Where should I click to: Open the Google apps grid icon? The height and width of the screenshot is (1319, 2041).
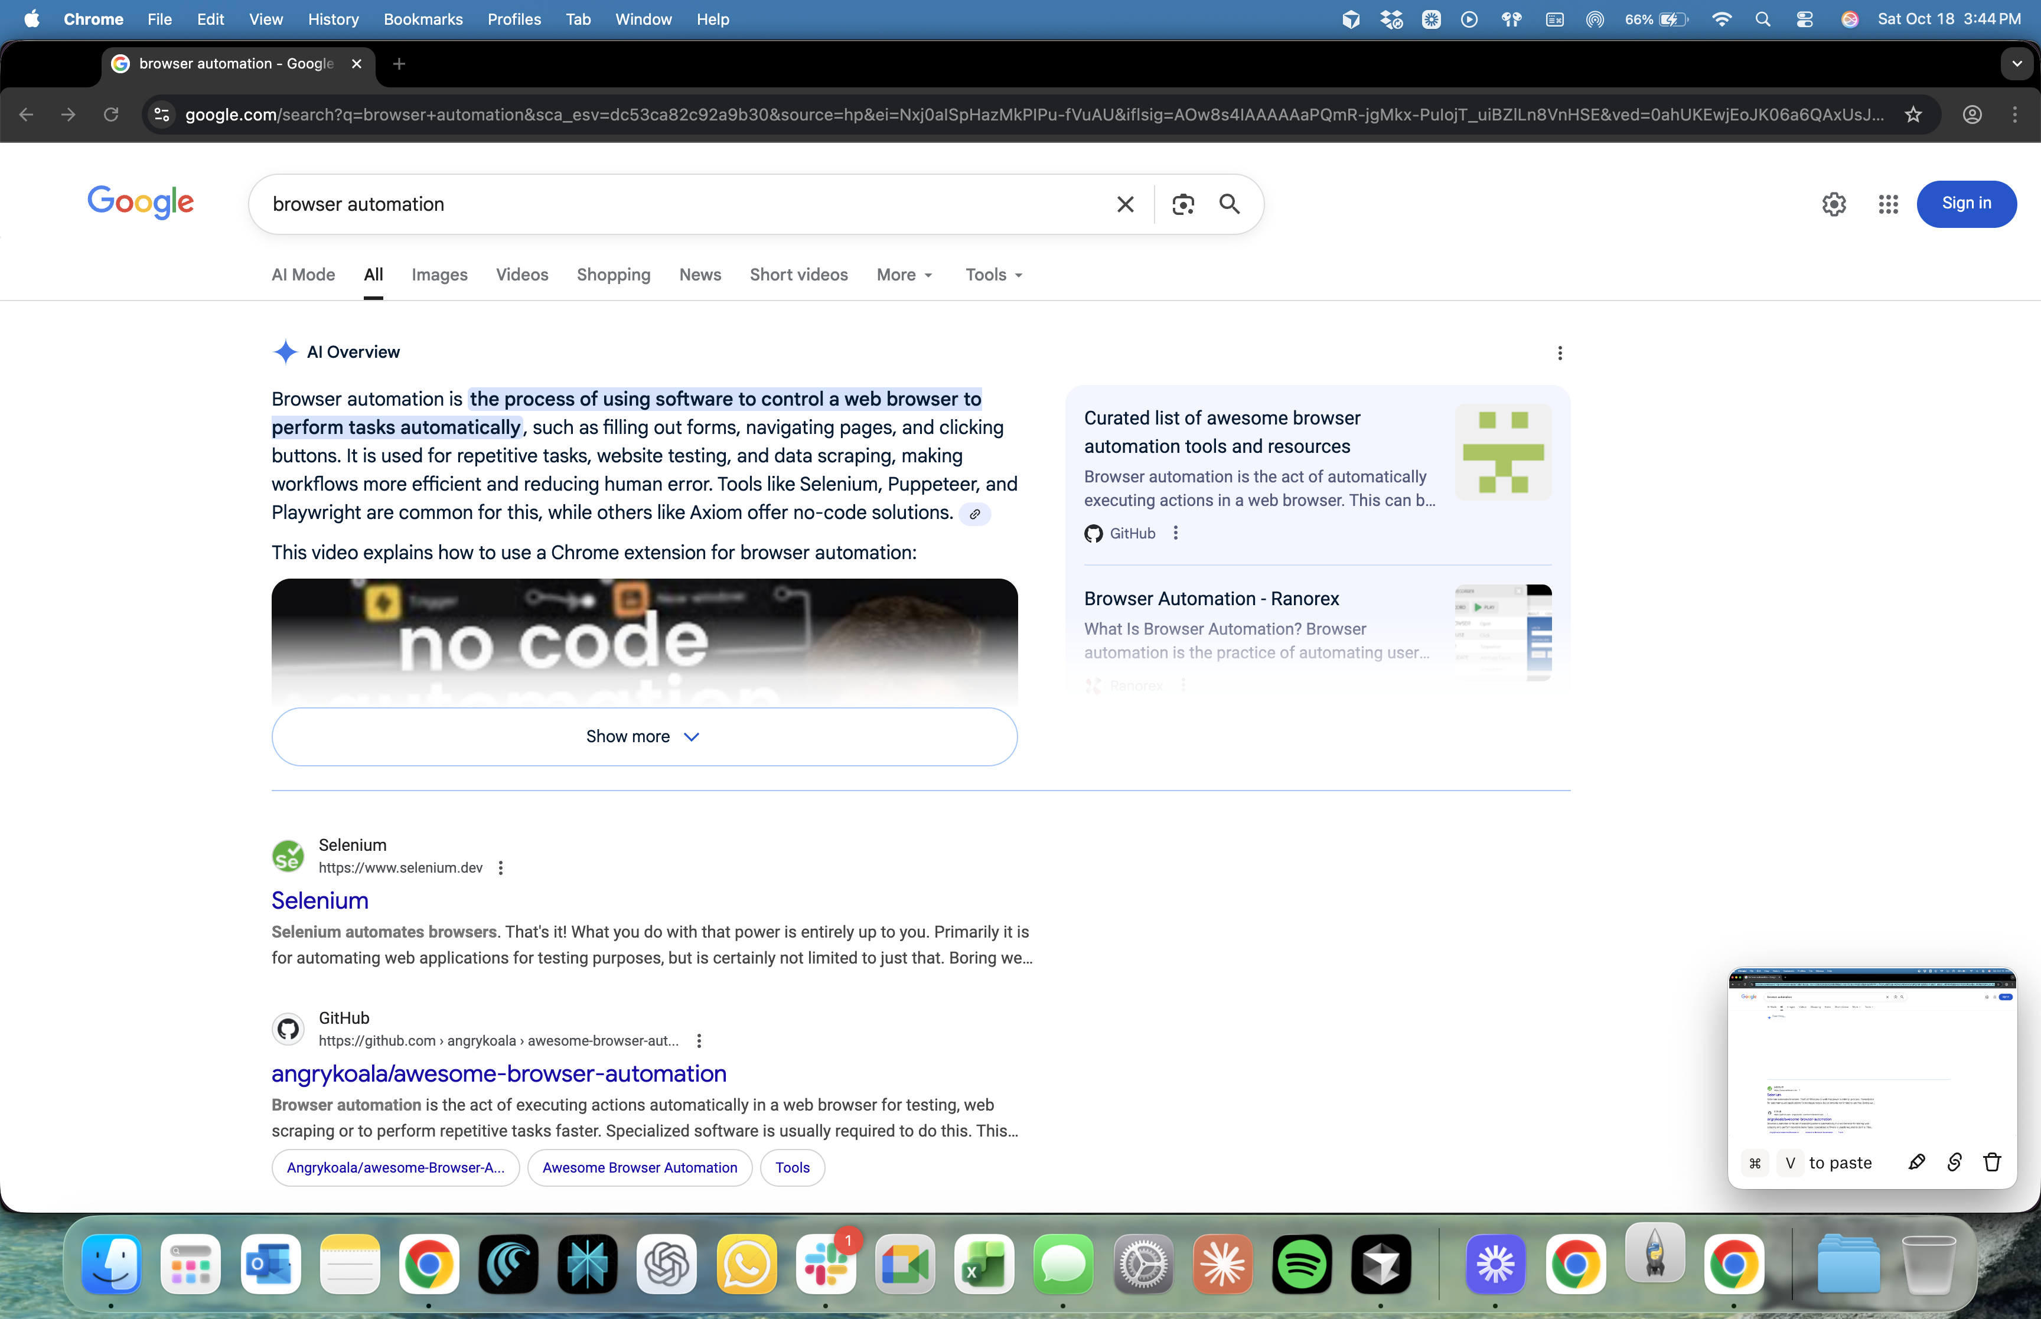(x=1887, y=204)
